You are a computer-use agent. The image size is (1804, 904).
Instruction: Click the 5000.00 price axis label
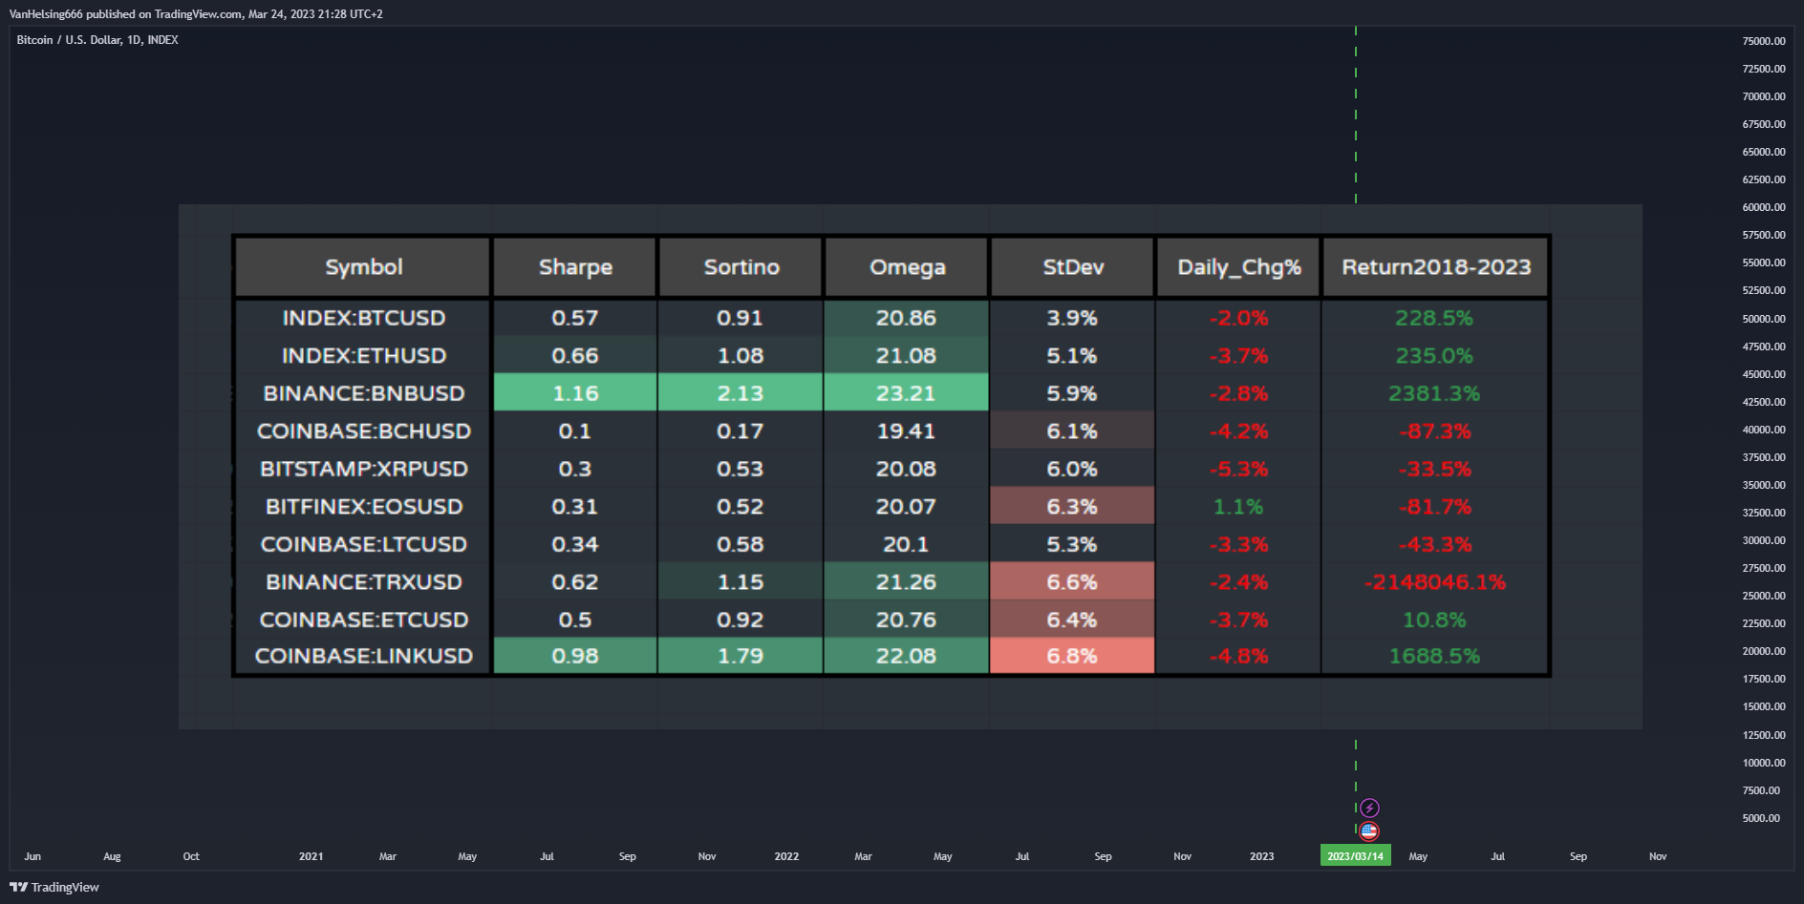pos(1761,818)
